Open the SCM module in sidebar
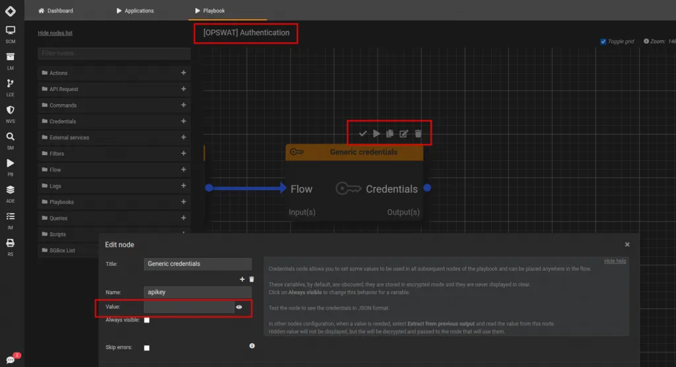This screenshot has width=676, height=367. pyautogui.click(x=11, y=34)
